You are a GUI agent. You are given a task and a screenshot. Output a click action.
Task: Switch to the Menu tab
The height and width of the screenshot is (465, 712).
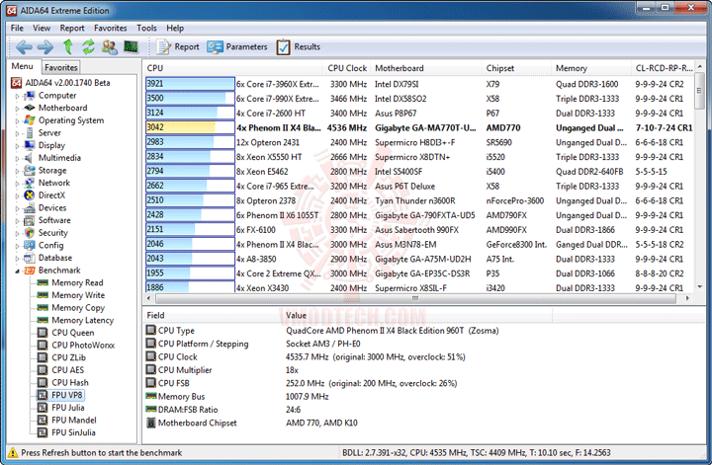[x=22, y=66]
